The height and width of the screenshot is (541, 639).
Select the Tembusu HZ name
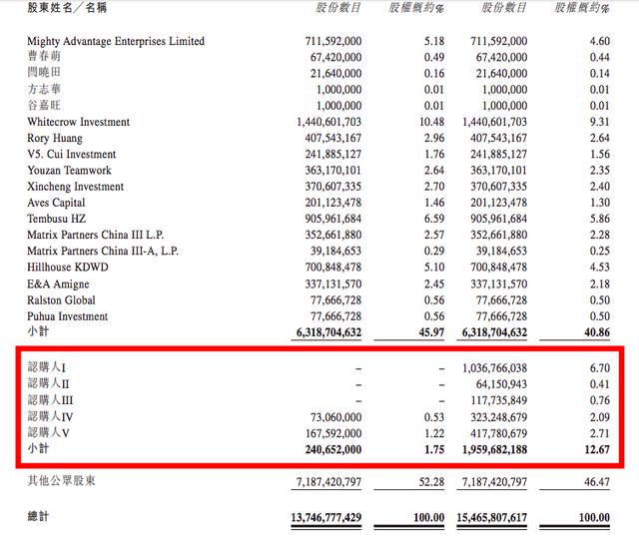[x=56, y=219]
